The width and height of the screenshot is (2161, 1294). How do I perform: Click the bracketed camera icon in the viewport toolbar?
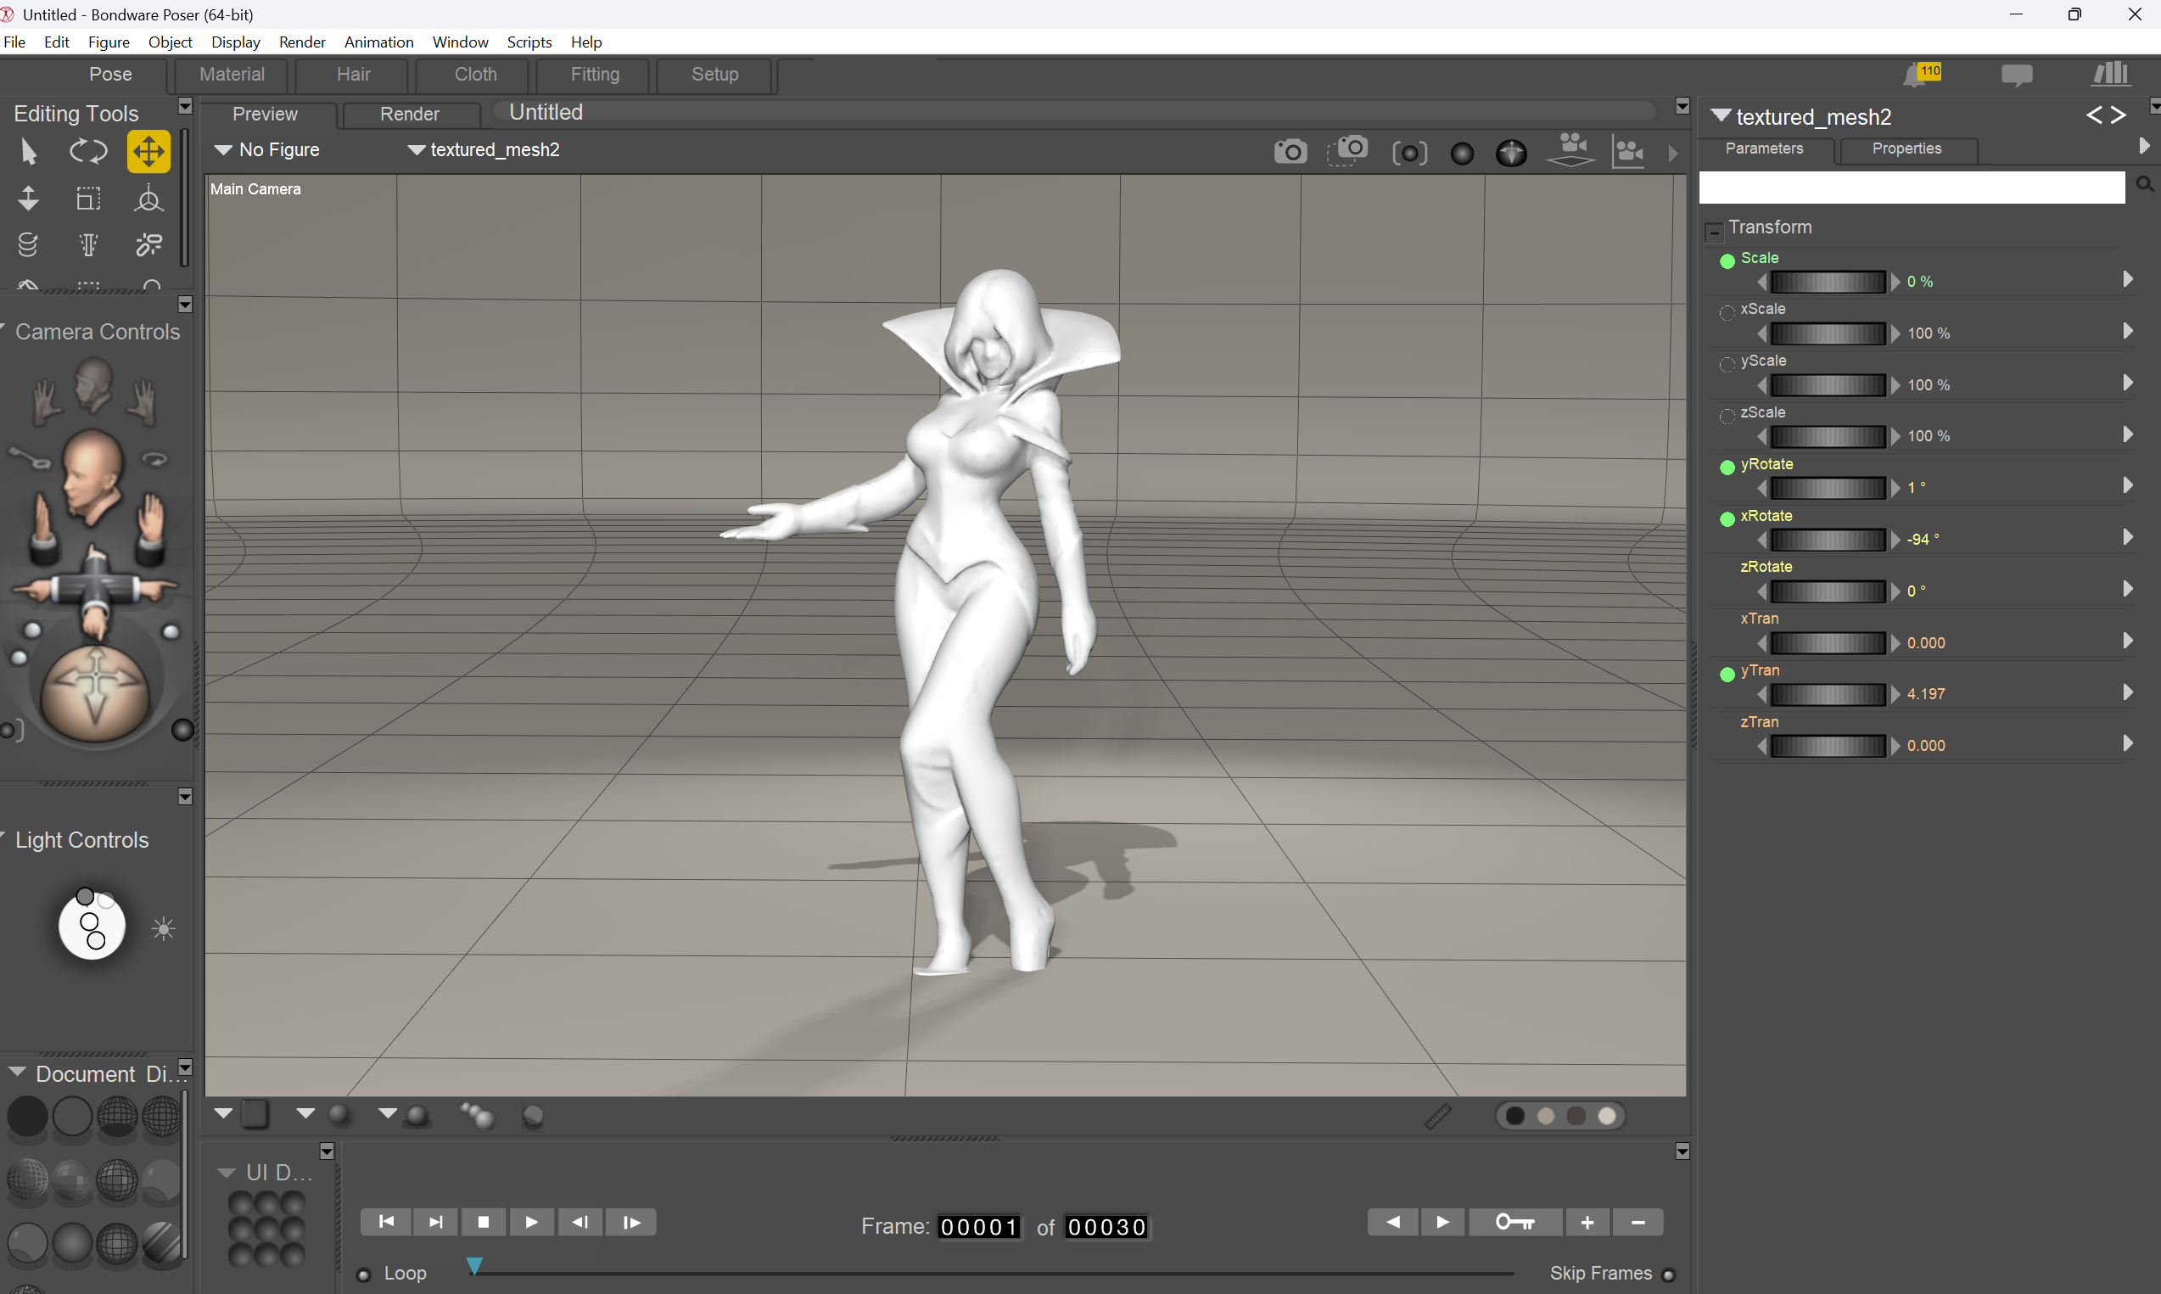click(x=1409, y=154)
